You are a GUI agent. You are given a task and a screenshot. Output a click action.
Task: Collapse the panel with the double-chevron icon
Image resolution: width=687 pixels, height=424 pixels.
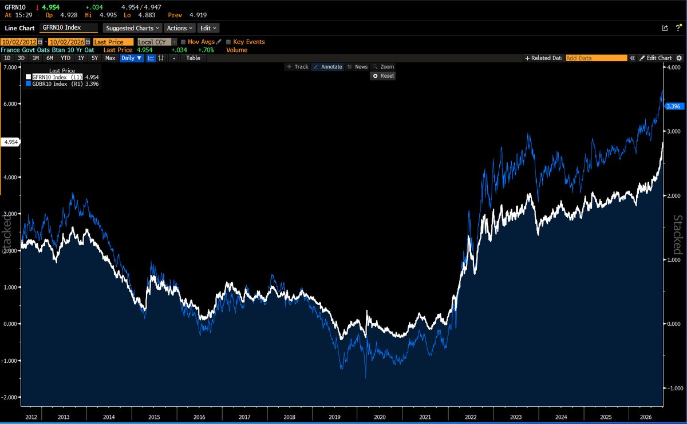(633, 58)
